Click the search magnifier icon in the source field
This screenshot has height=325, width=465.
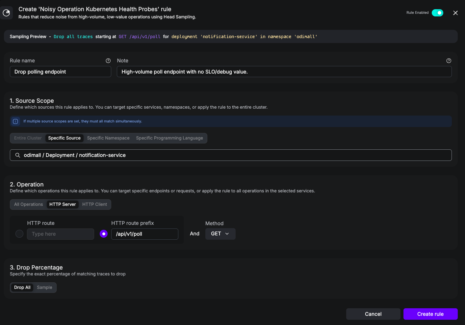(x=18, y=155)
